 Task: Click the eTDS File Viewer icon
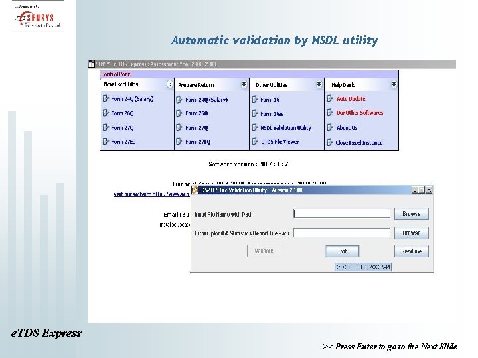tap(255, 142)
